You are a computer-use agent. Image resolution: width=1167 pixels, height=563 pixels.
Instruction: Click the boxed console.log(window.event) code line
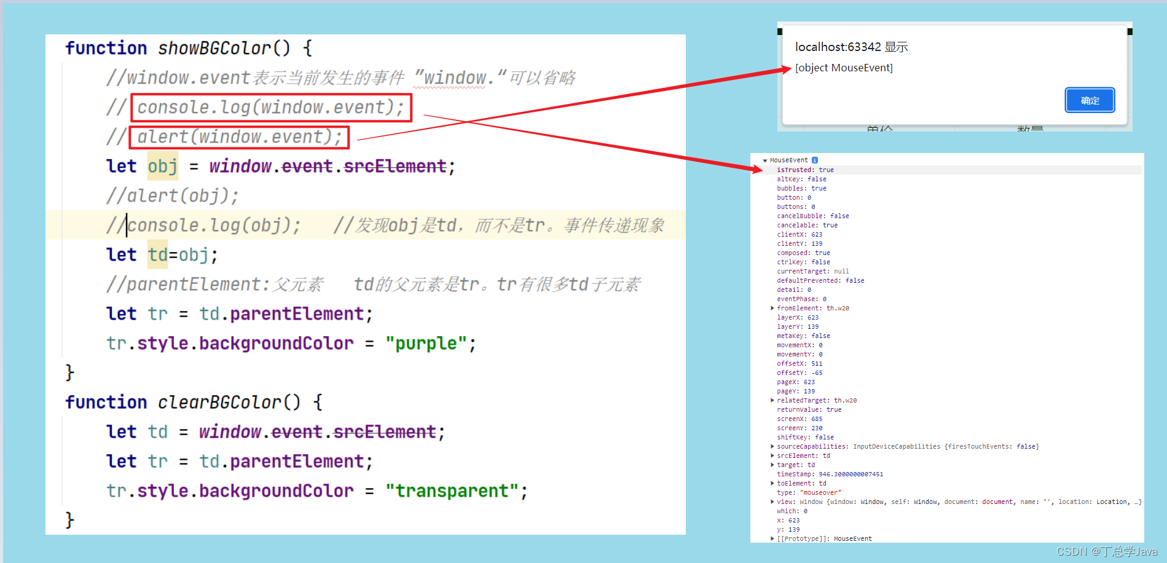pyautogui.click(x=270, y=107)
